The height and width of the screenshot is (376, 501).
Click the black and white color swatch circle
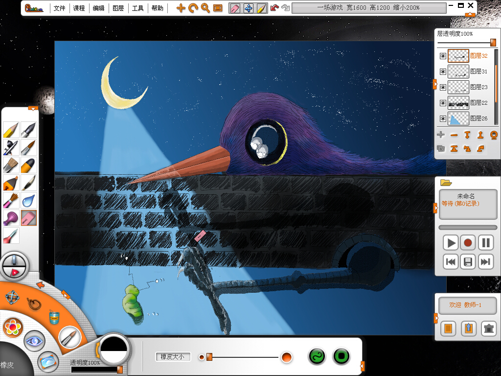click(x=114, y=351)
